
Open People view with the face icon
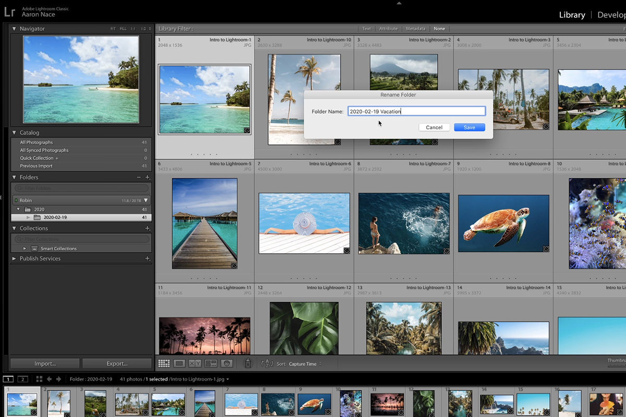coord(226,364)
